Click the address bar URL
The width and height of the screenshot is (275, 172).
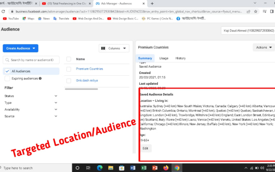pyautogui.click(x=129, y=12)
